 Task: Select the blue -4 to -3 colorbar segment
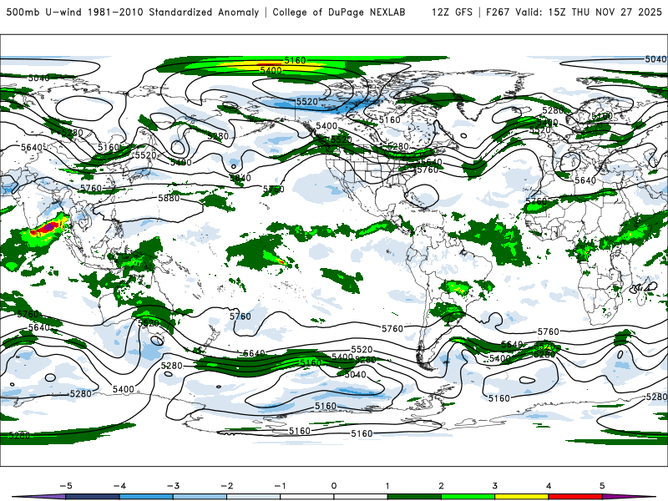146,497
